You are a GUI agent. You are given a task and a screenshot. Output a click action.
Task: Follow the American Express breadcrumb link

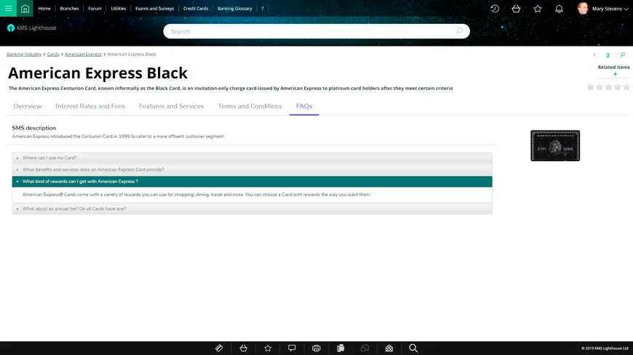click(x=83, y=54)
